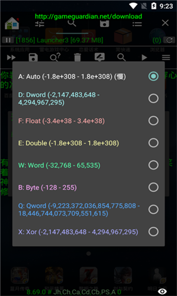The height and width of the screenshot is (296, 177).
Task: Open the gameguardian.net download link
Action: click(88, 16)
